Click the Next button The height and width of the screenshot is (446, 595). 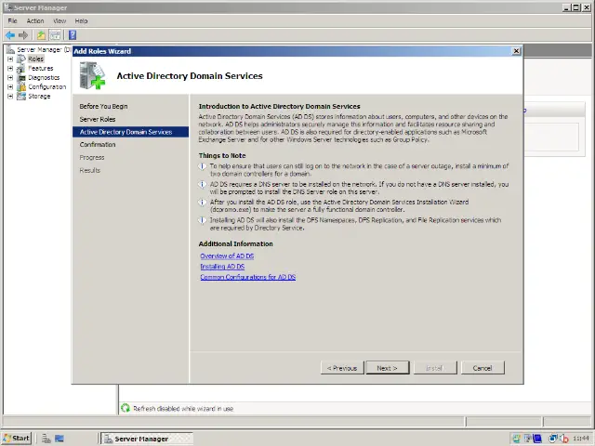click(x=388, y=368)
